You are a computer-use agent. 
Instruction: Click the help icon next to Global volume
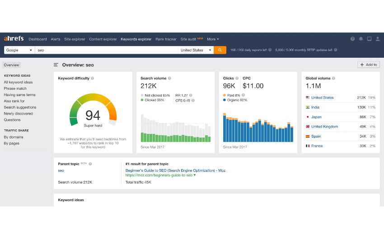pyautogui.click(x=333, y=78)
